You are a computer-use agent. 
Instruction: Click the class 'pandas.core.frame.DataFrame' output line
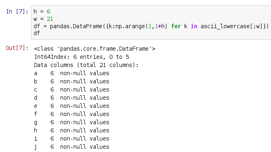pos(95,49)
